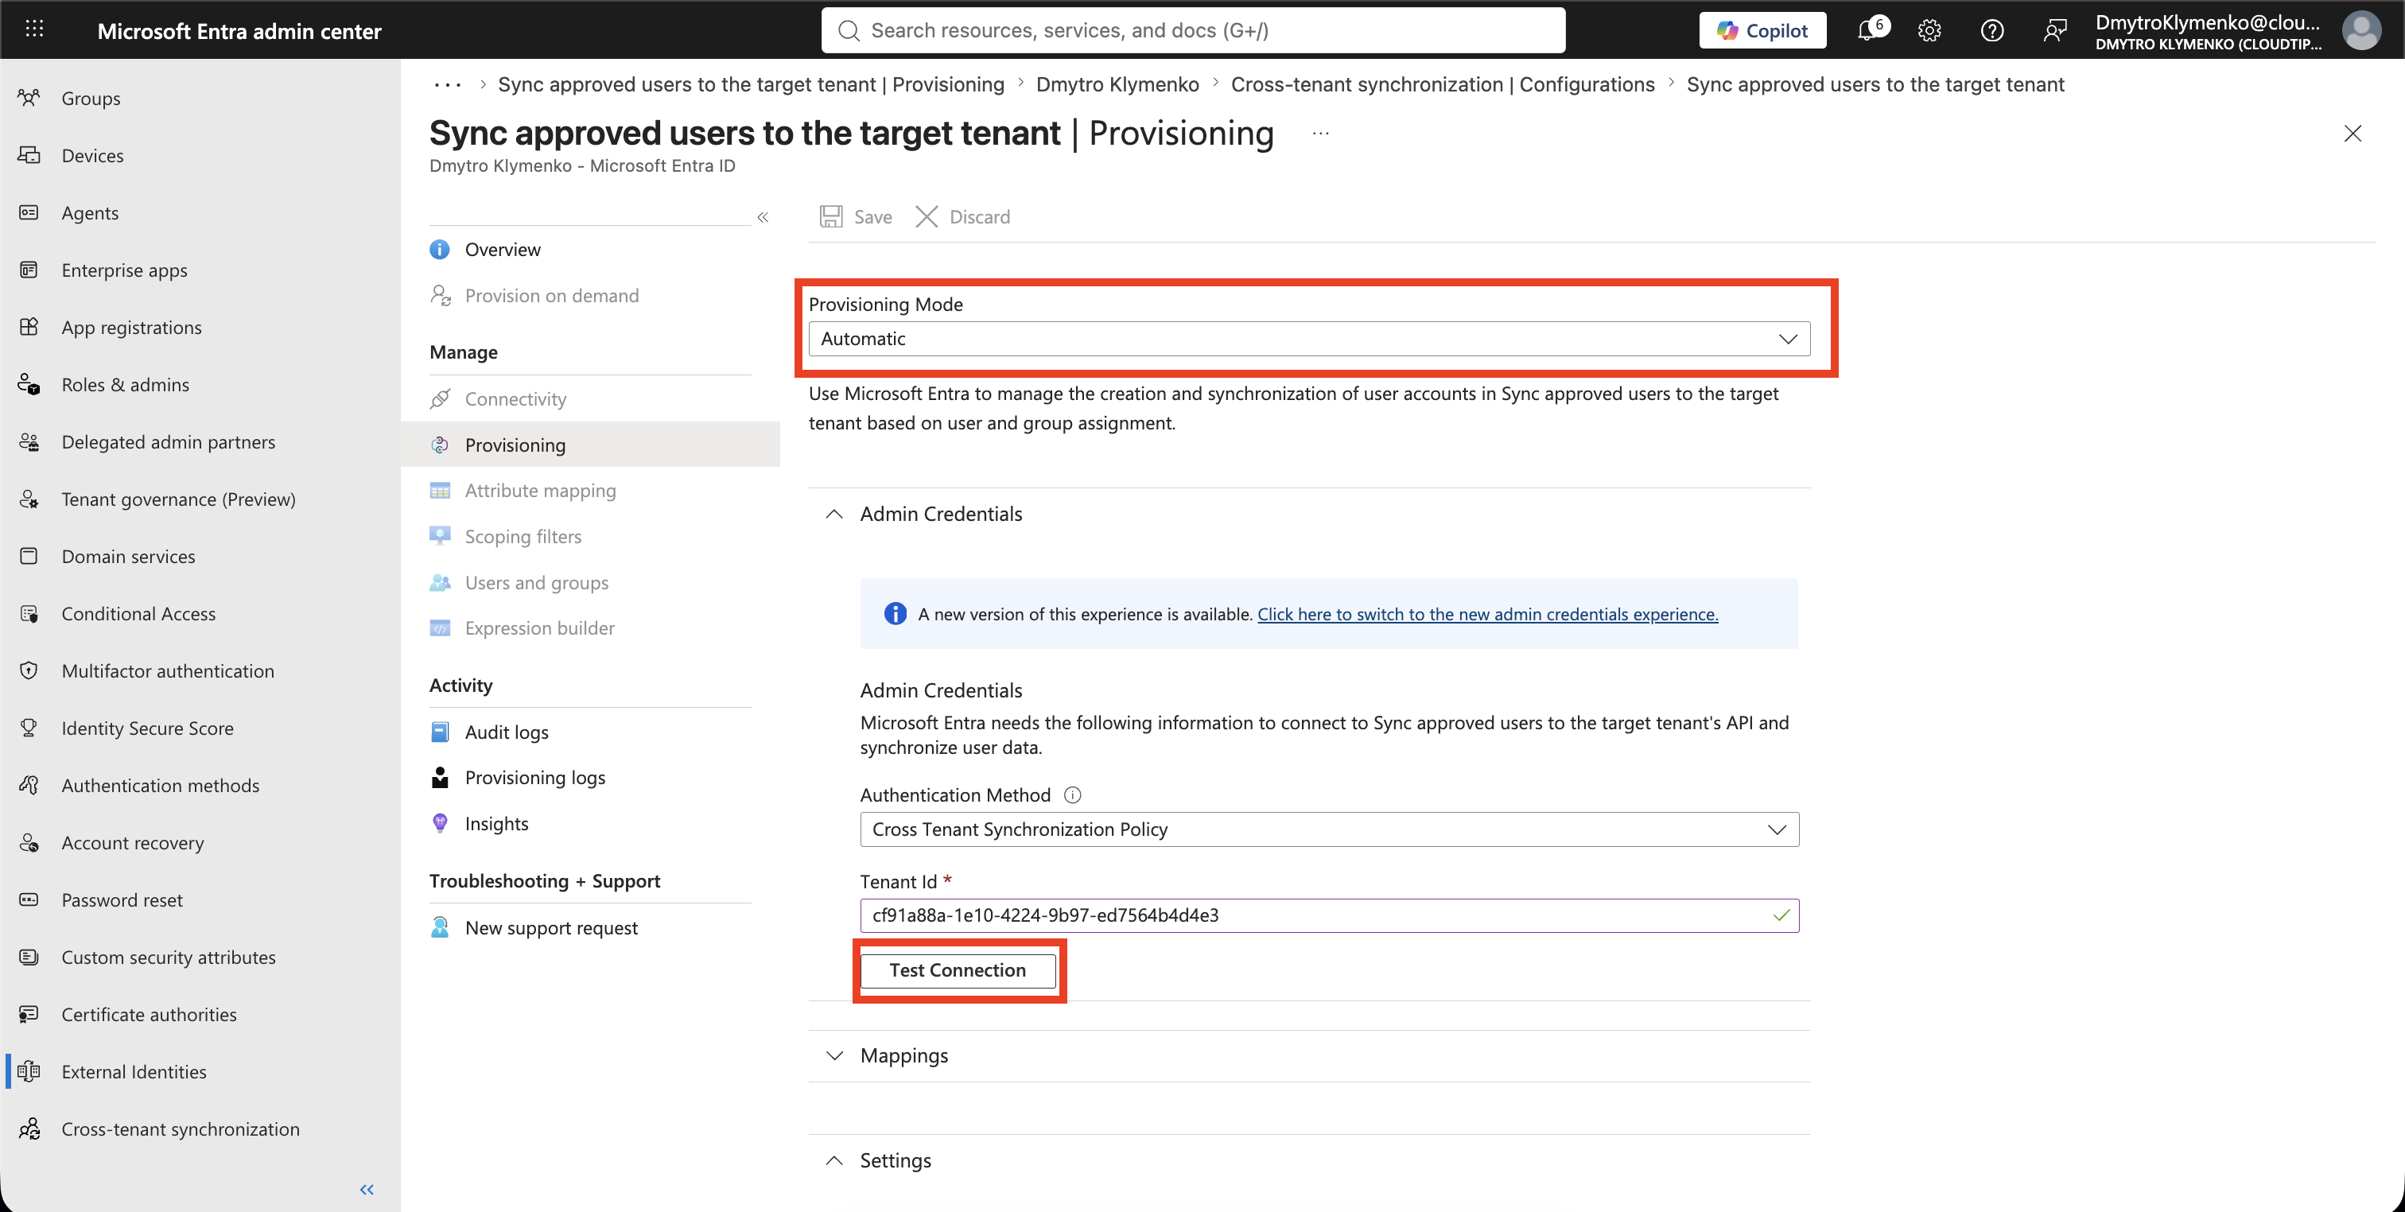Click breadcrumb Cross-tenant synchronization | Configurations
Screen dimensions: 2405x1212
[1443, 84]
